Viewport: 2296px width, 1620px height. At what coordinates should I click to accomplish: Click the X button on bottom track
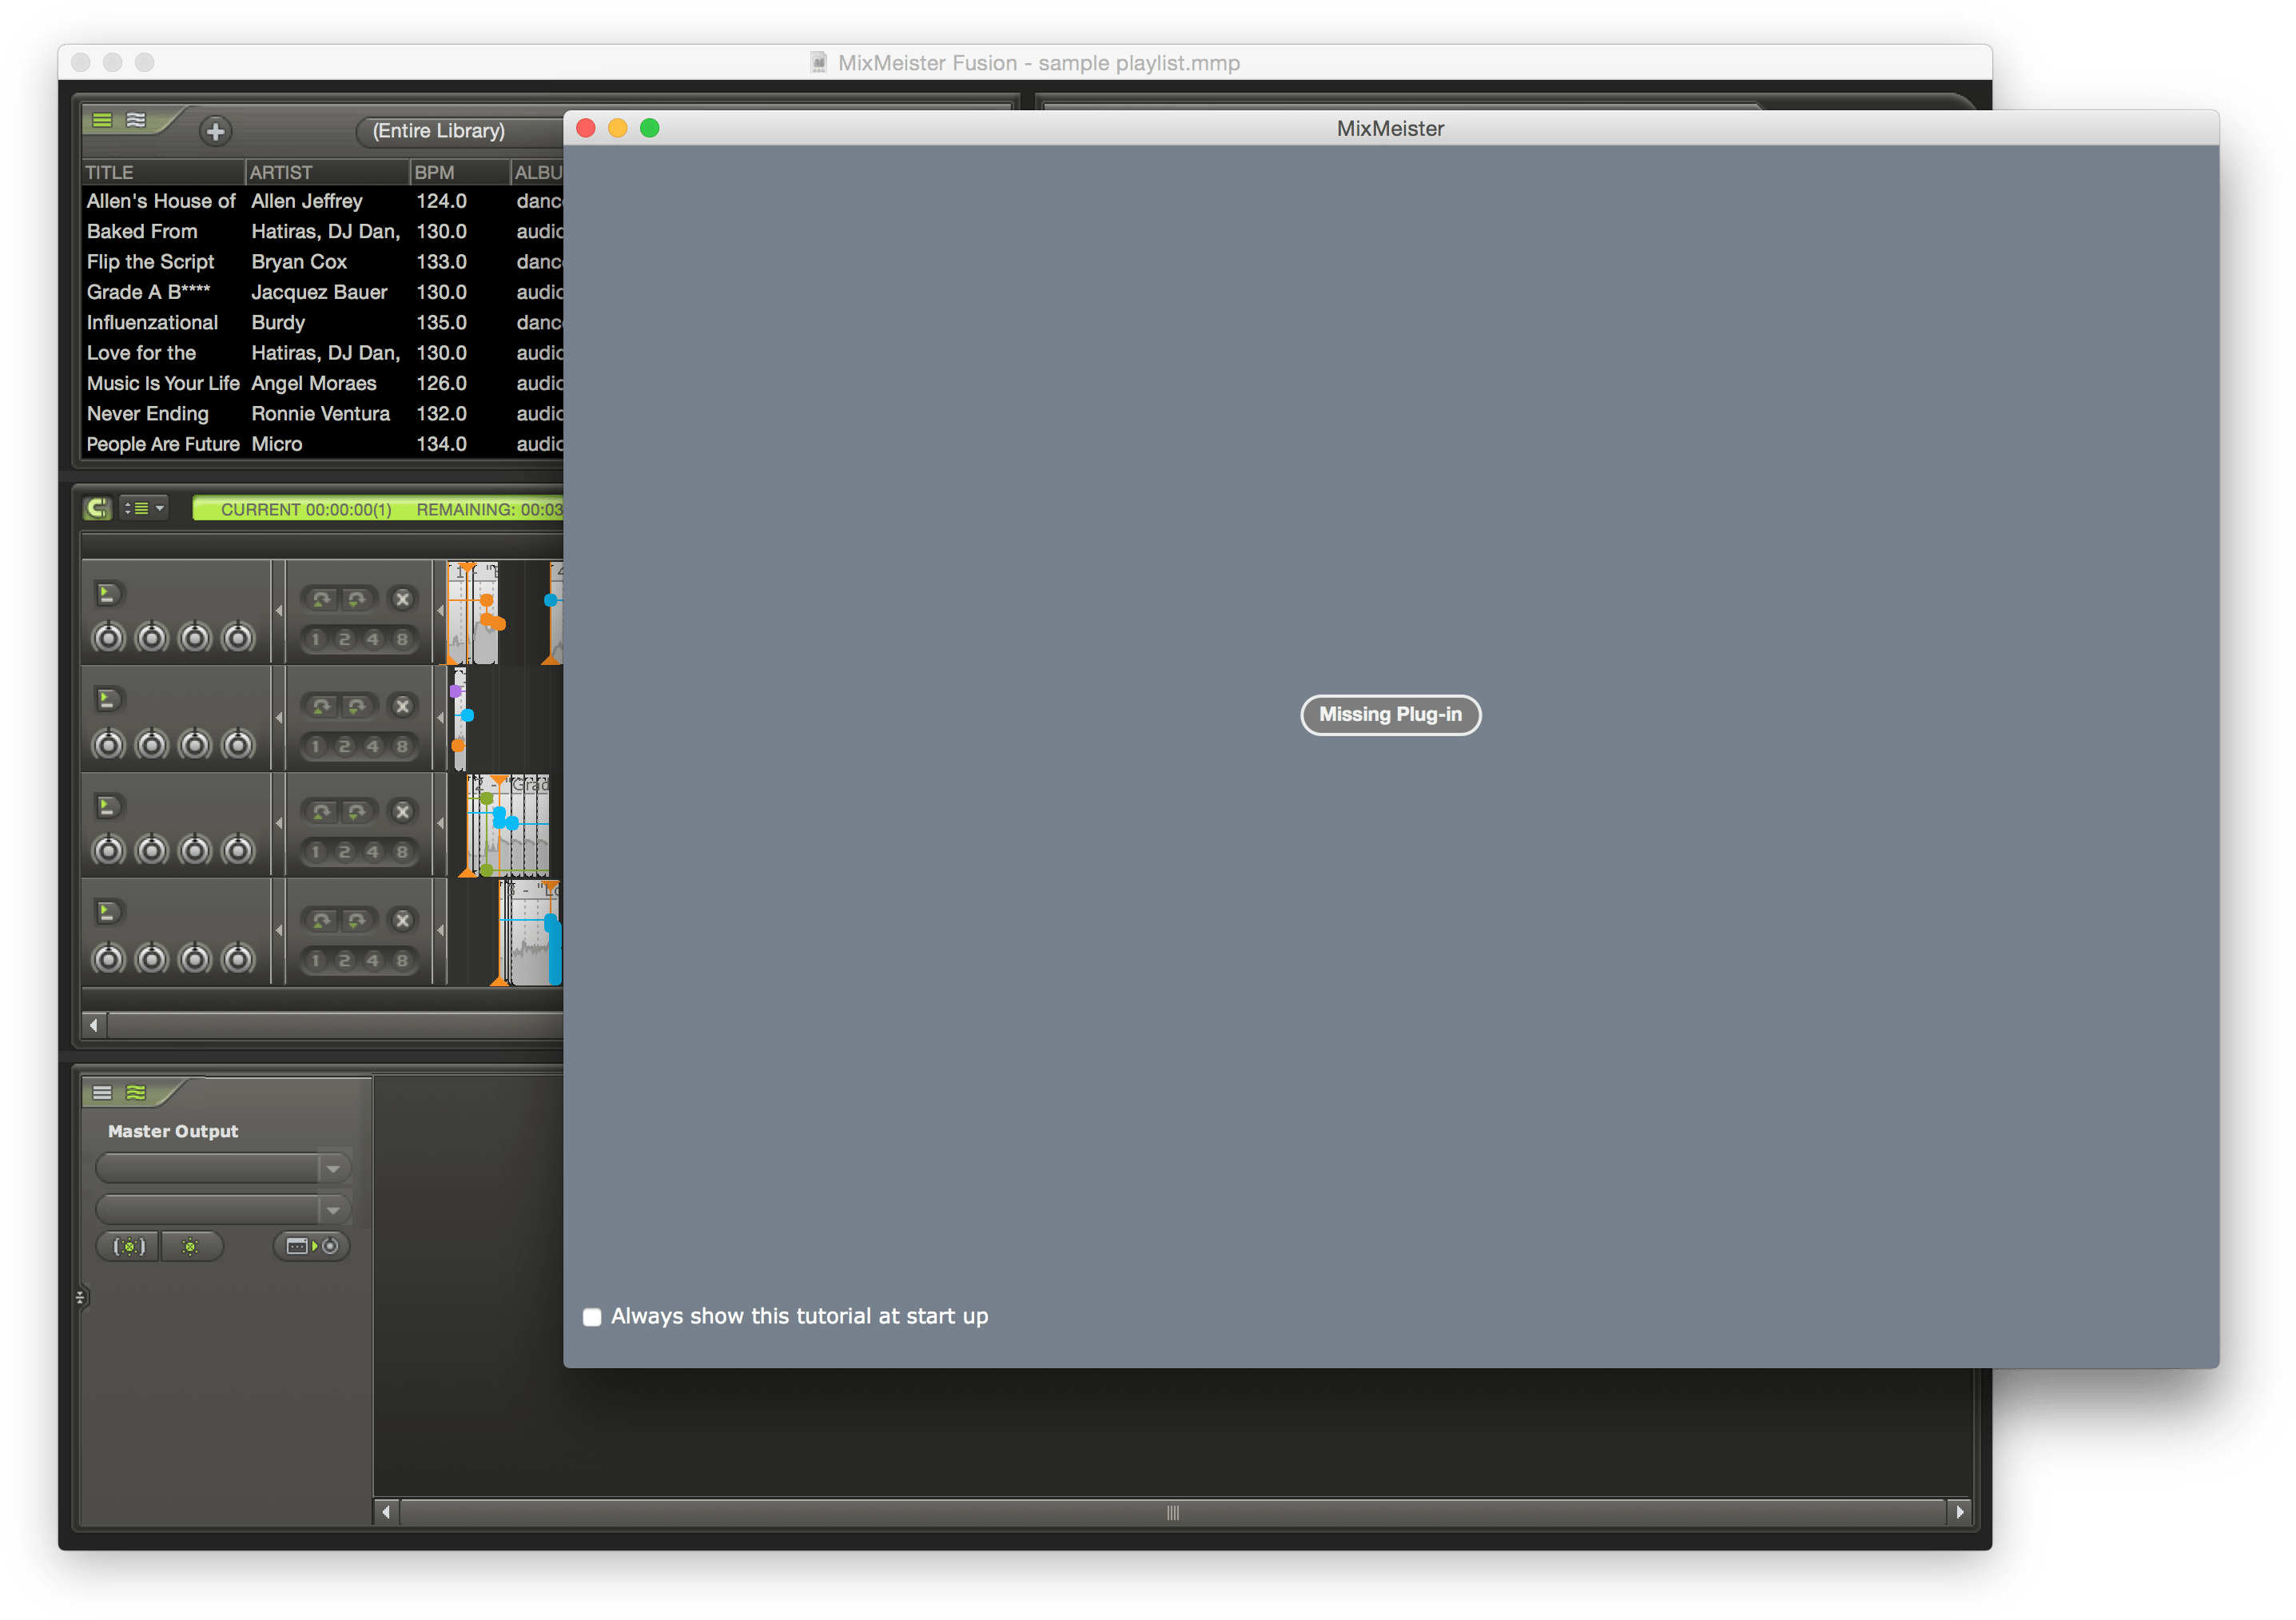pyautogui.click(x=402, y=920)
